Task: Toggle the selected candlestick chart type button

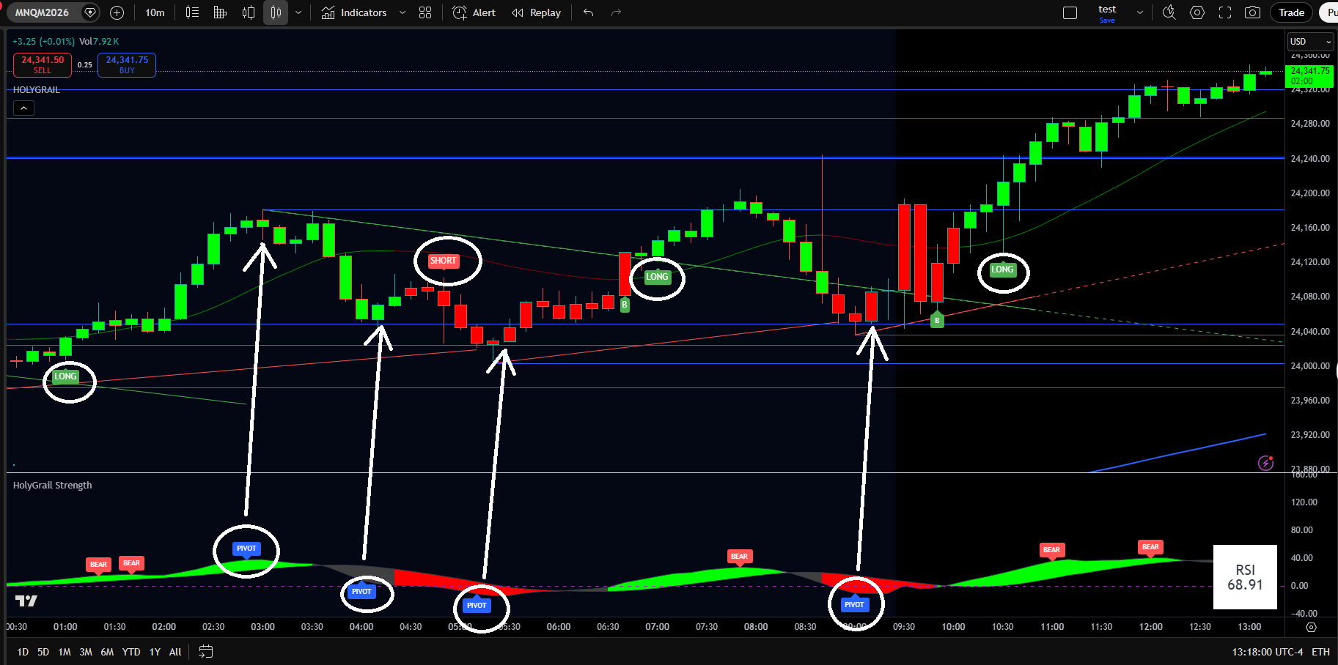Action: (276, 12)
